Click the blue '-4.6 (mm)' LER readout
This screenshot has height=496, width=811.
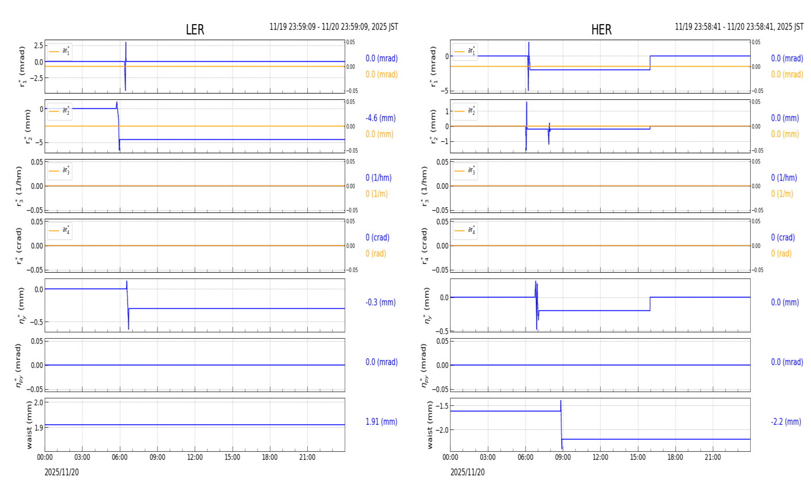tap(380, 118)
